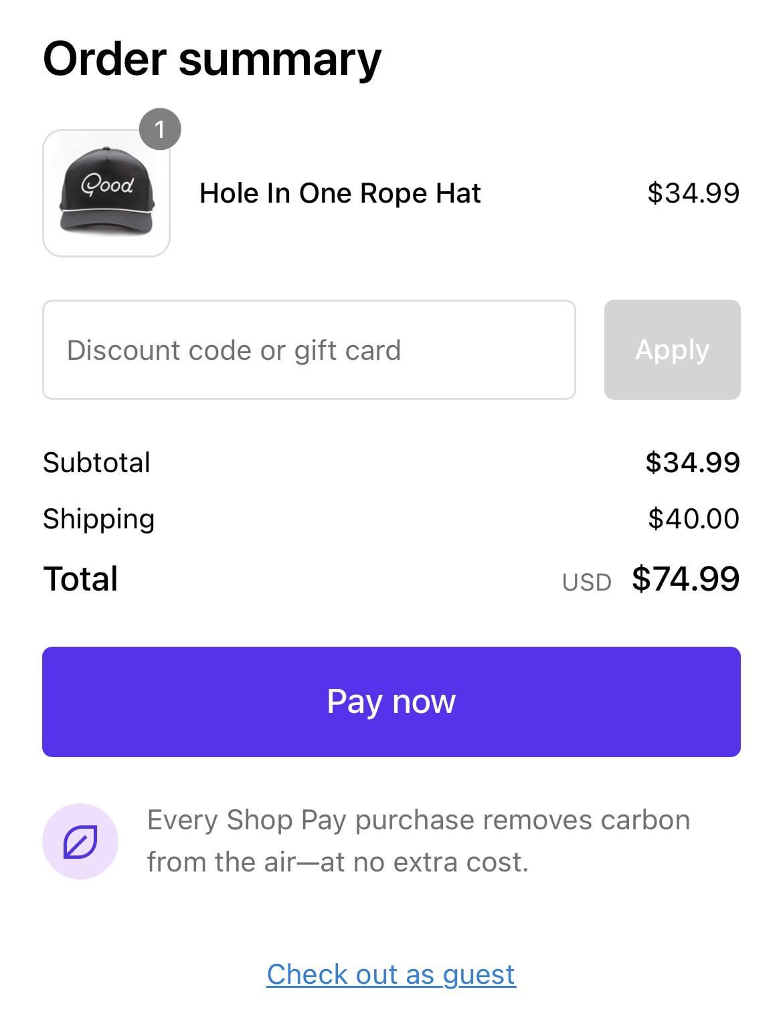The image size is (783, 1034).
Task: Click the bold subtotal amount $34.99
Action: coord(693,463)
